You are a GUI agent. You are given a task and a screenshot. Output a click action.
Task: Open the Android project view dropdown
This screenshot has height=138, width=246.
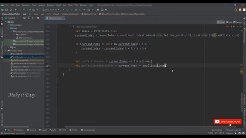coord(12,18)
